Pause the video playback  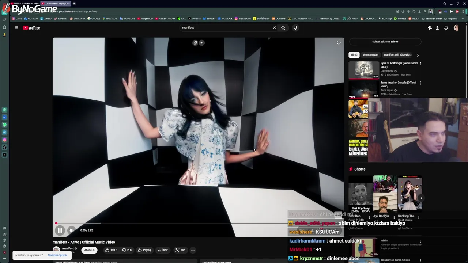click(60, 230)
